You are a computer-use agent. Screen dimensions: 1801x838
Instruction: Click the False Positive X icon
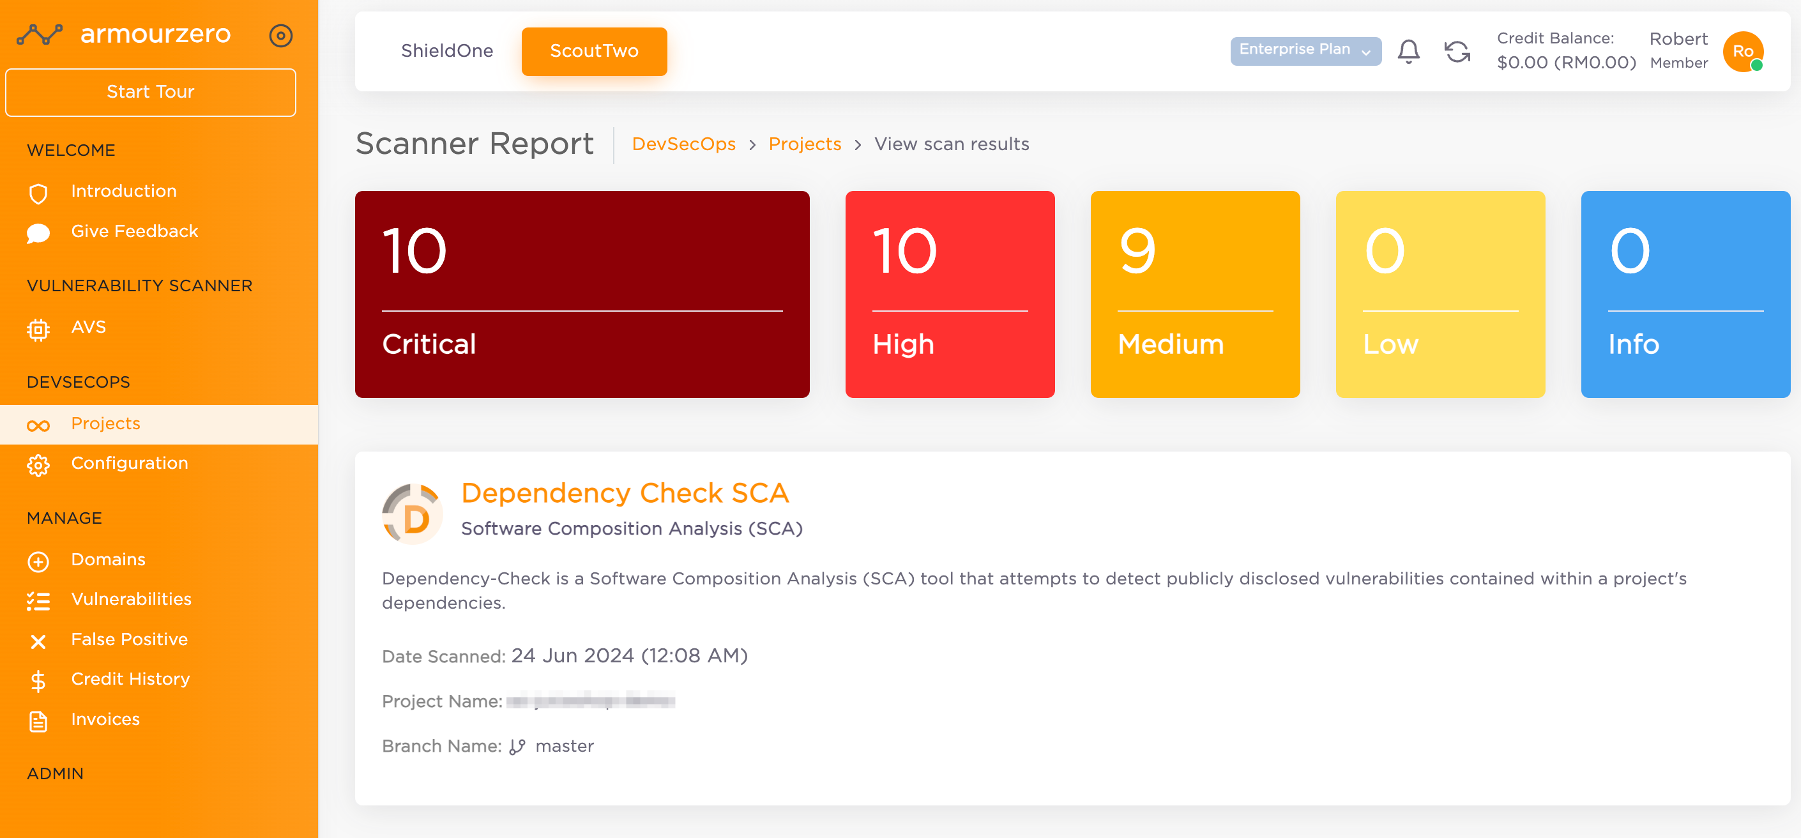(x=38, y=641)
